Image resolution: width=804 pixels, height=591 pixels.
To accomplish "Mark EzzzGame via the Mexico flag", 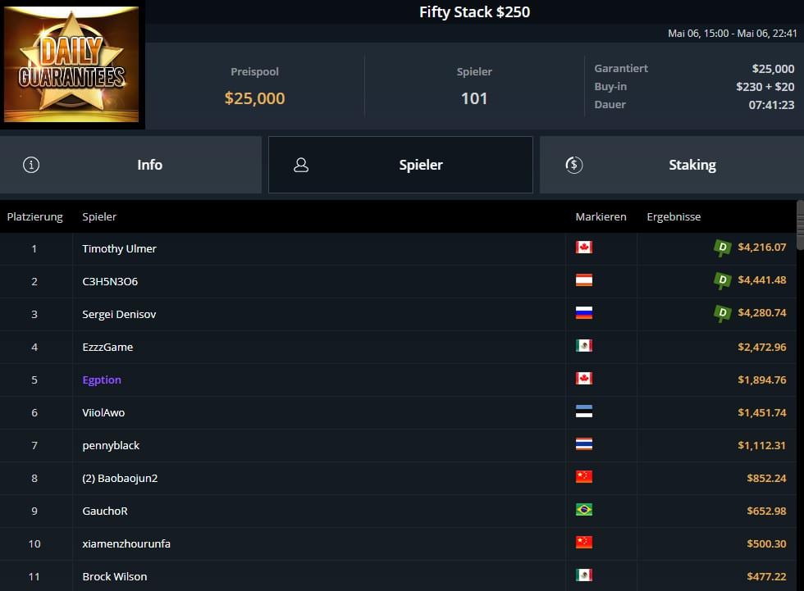I will pos(584,346).
